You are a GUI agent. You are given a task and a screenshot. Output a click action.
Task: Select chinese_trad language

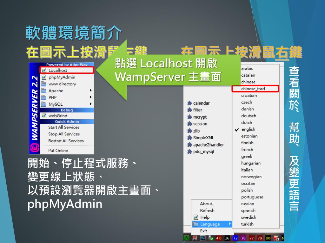coord(253,89)
